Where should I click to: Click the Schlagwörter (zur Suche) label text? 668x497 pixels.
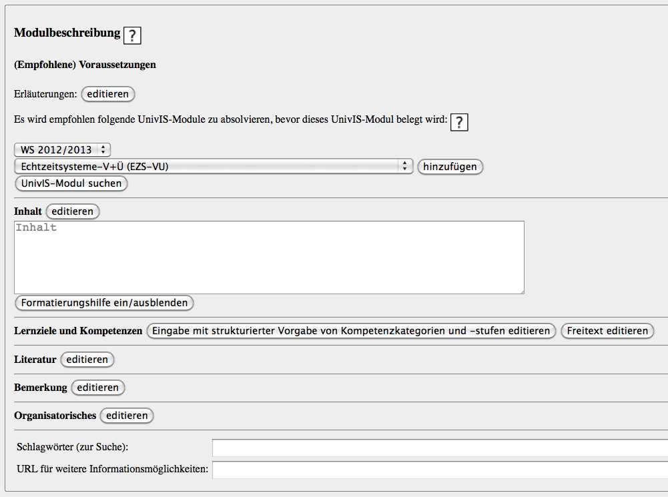click(72, 447)
